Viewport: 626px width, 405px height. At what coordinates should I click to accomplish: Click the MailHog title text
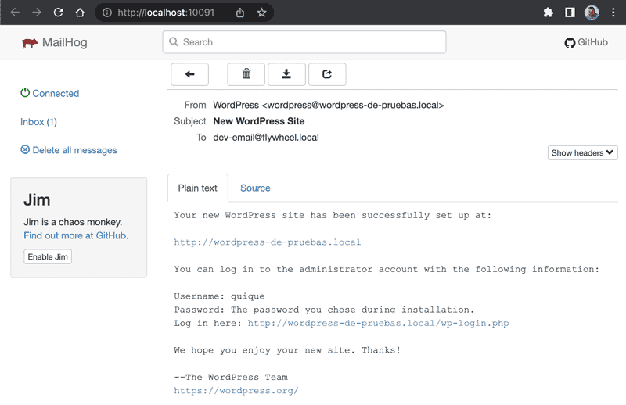65,42
